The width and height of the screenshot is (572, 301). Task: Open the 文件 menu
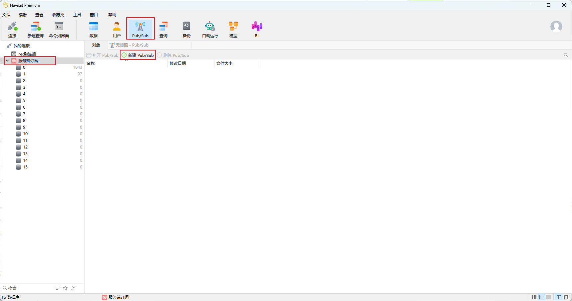click(6, 15)
